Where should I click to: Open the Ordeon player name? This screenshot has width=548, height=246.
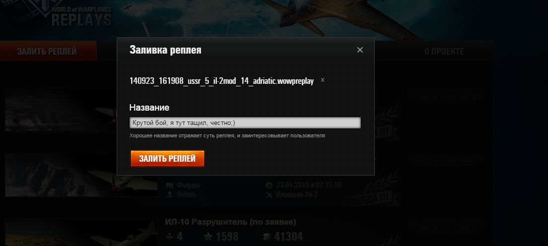(186, 194)
